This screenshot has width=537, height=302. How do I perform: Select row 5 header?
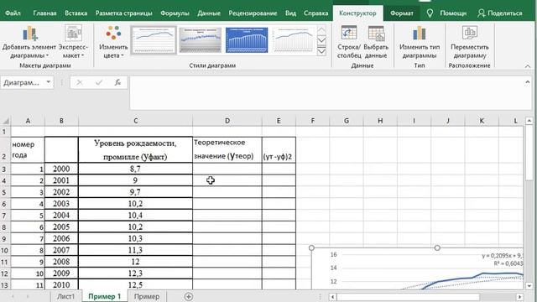click(4, 192)
